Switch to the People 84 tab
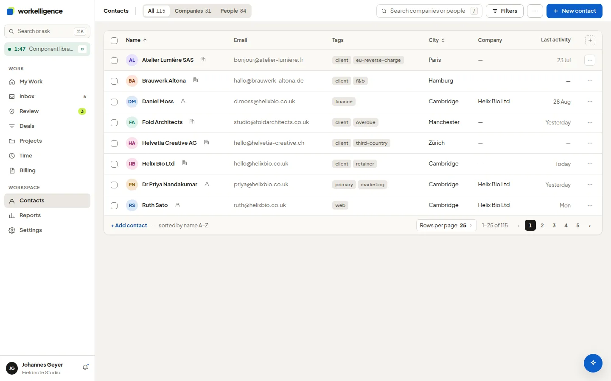The height and width of the screenshot is (381, 611). [233, 11]
